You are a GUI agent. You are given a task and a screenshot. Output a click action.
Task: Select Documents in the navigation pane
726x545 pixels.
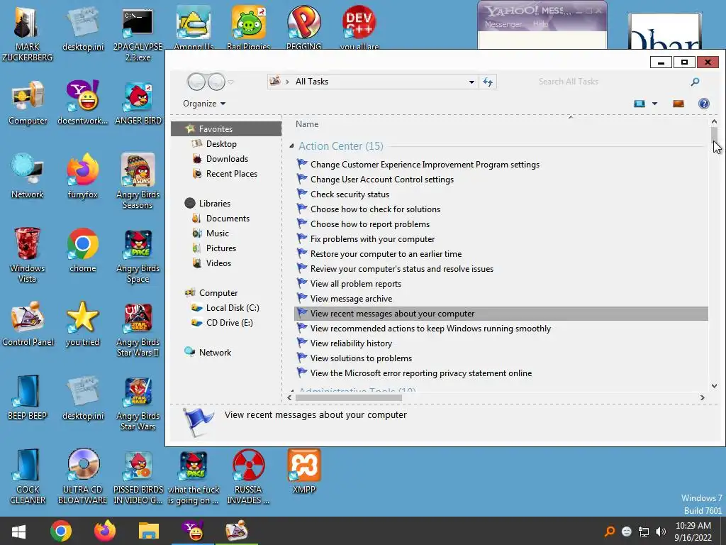(226, 219)
